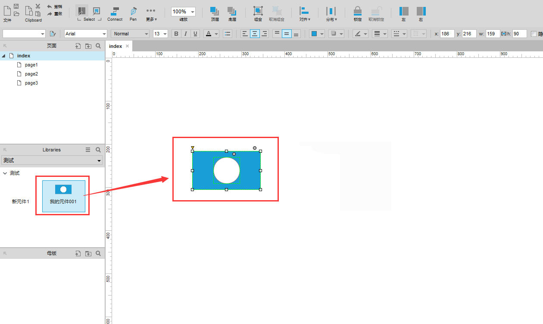The height and width of the screenshot is (324, 543).
Task: Switch to the index canvas tab
Action: [115, 46]
